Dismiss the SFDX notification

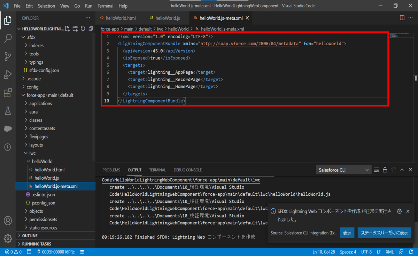[x=408, y=211]
